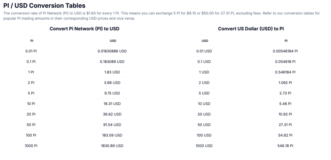
Task: Select the 0.01 PI row label
Action: click(31, 51)
